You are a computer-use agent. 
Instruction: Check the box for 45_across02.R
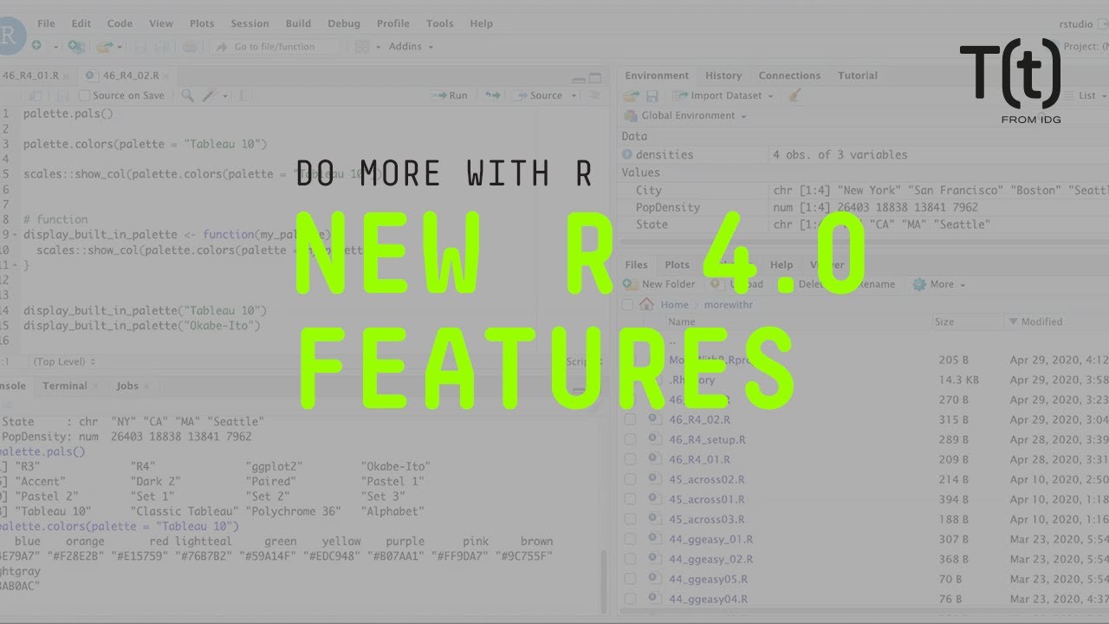[x=630, y=479]
